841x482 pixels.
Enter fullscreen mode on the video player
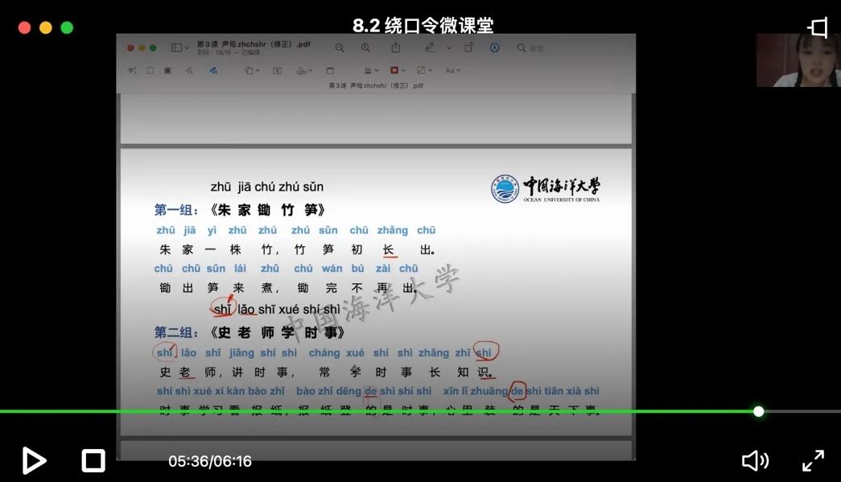[x=813, y=460]
